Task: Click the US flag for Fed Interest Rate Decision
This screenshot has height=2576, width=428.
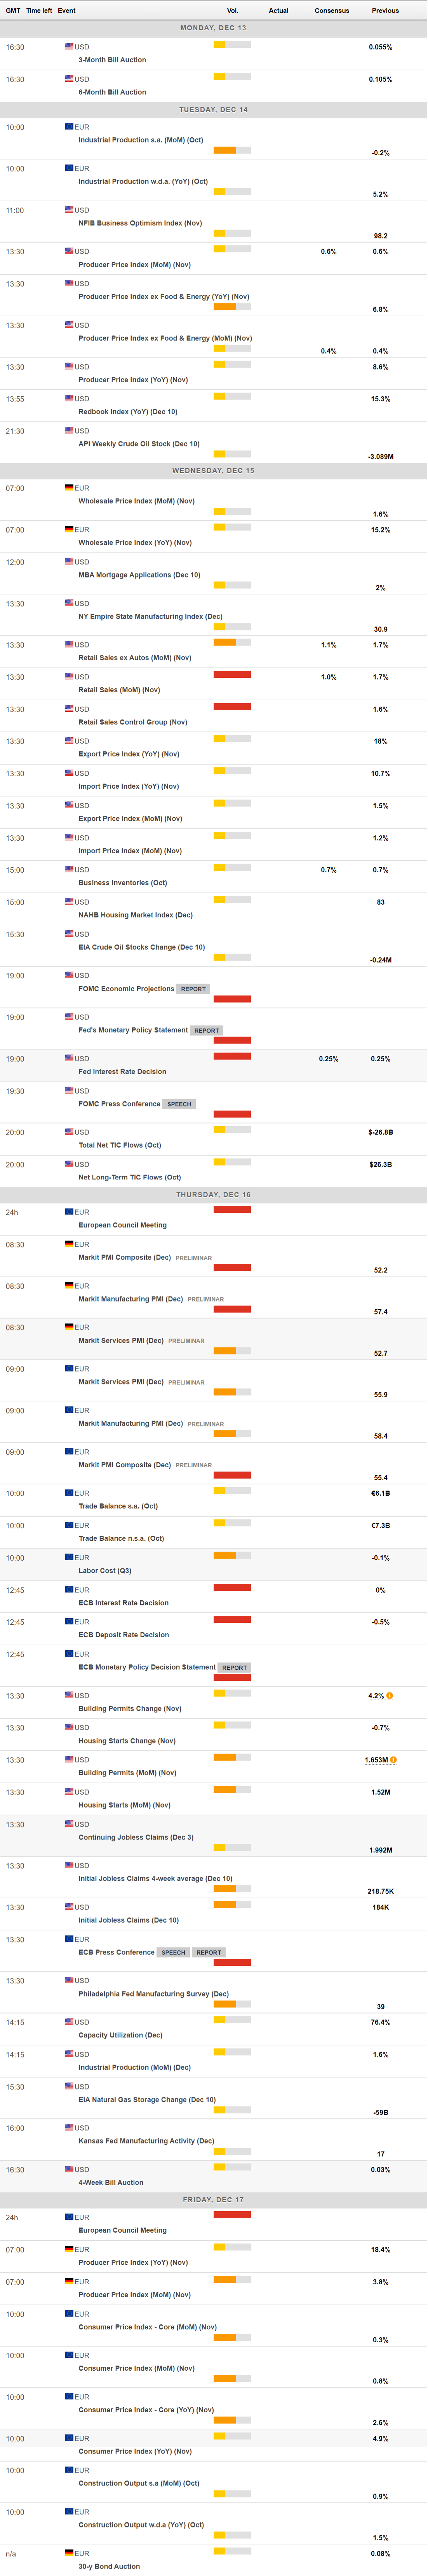Action: click(x=70, y=1058)
